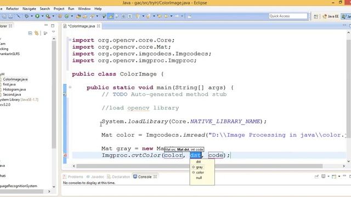Viewport: 351px width, 197px height.
Task: Open the Navigate menu
Action: click(x=29, y=9)
